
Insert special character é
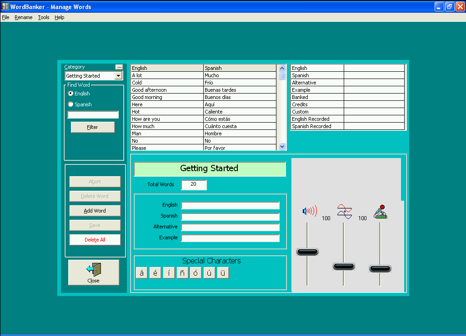point(155,273)
